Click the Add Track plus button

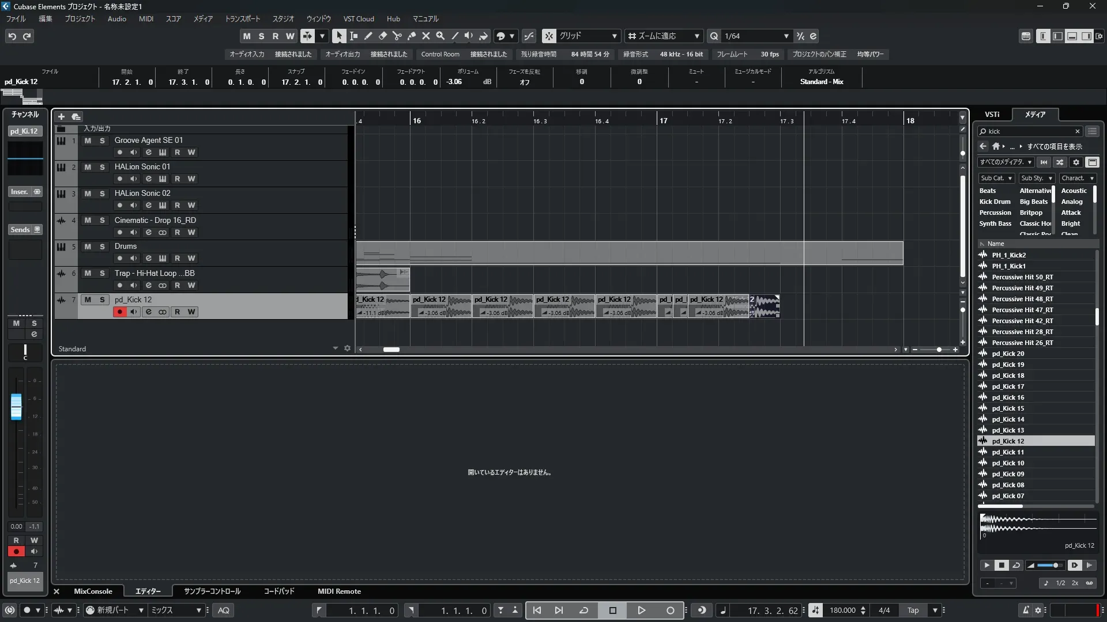(x=61, y=116)
